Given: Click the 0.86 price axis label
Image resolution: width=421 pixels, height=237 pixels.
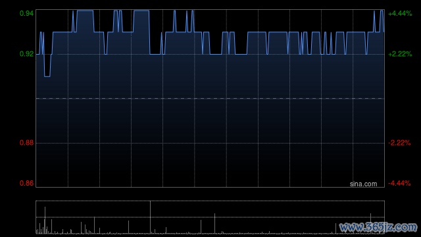Looking at the screenshot, I should 26,183.
